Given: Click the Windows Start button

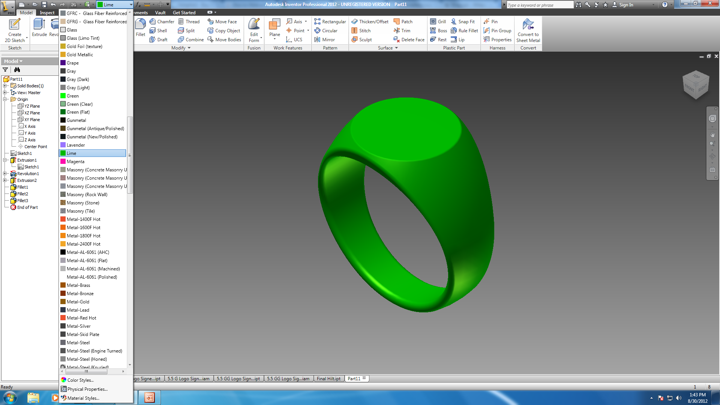Looking at the screenshot, I should tap(10, 397).
